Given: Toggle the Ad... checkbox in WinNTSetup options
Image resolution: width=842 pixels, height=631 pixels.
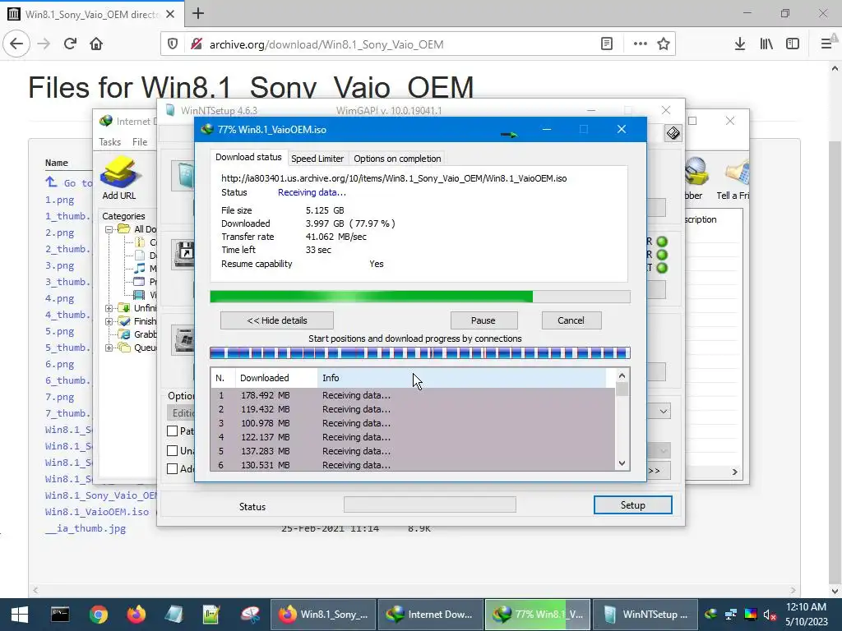Looking at the screenshot, I should [173, 469].
